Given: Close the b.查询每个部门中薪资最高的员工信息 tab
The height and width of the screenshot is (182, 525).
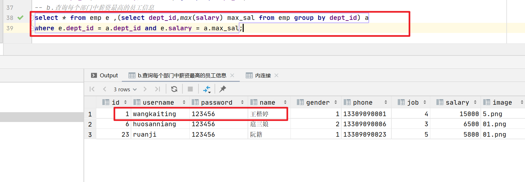Looking at the screenshot, I should point(232,75).
